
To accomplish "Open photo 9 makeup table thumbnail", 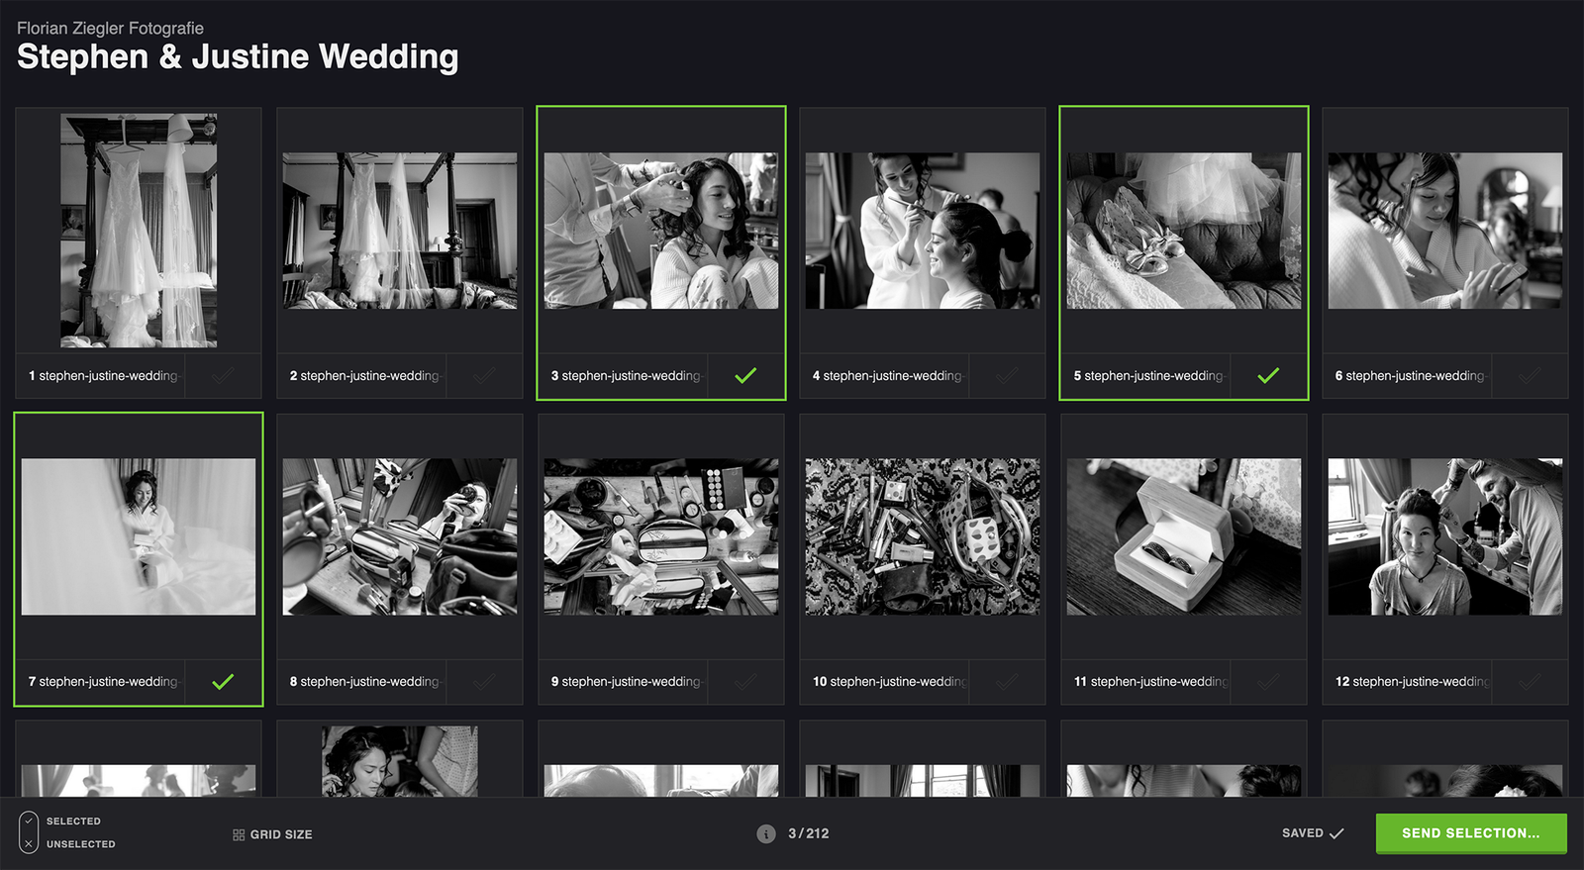I will point(661,536).
